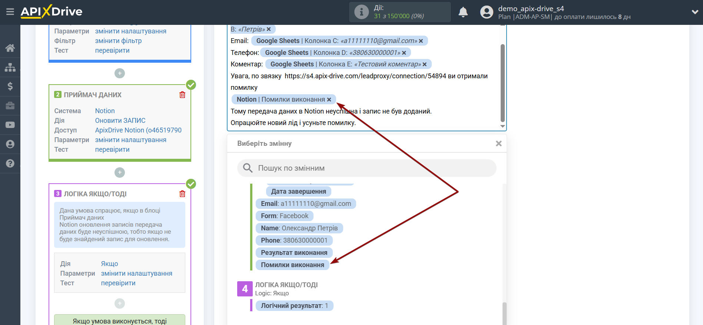This screenshot has height=325, width=703.
Task: Click перевірити in the Приймач даних block
Action: [x=112, y=150]
